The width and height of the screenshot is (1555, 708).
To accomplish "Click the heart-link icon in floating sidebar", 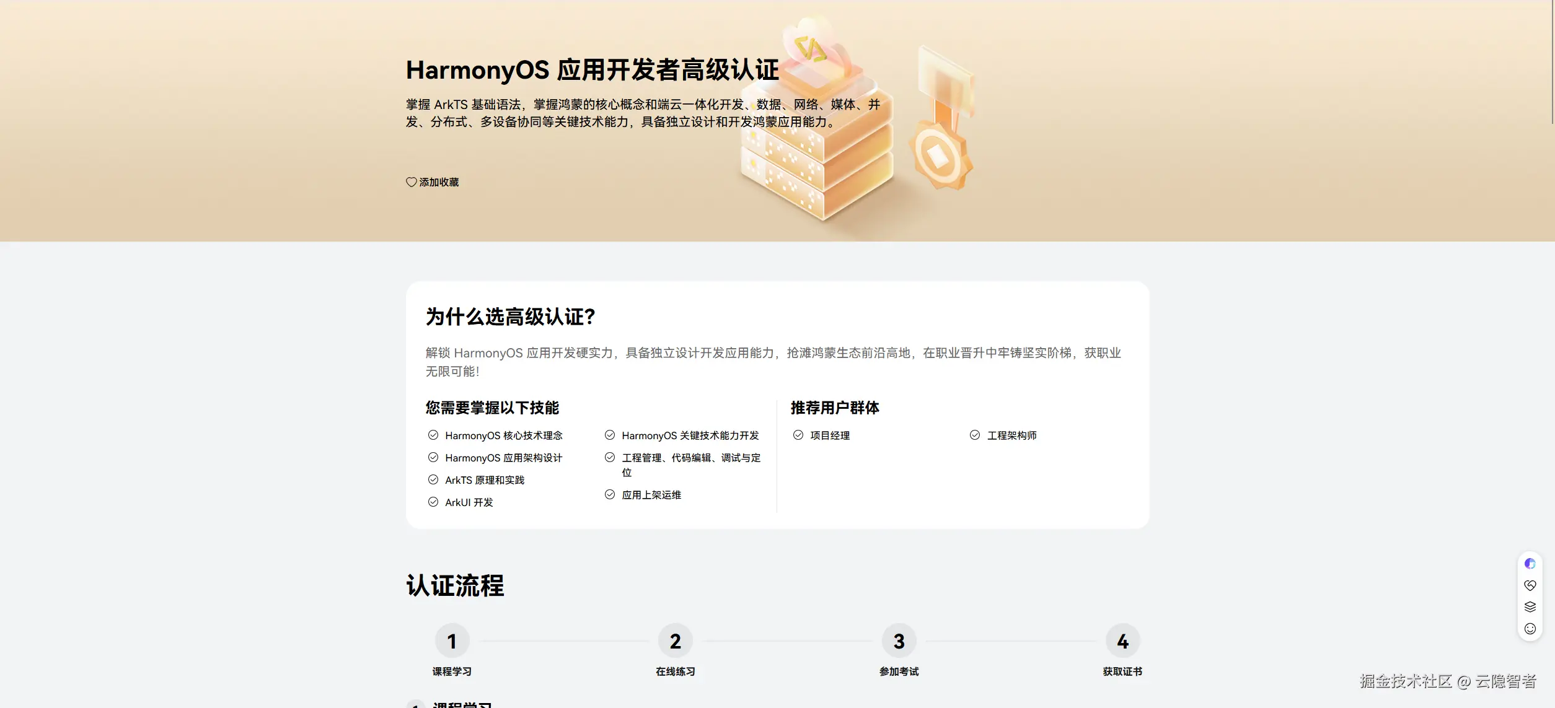I will tap(1530, 585).
